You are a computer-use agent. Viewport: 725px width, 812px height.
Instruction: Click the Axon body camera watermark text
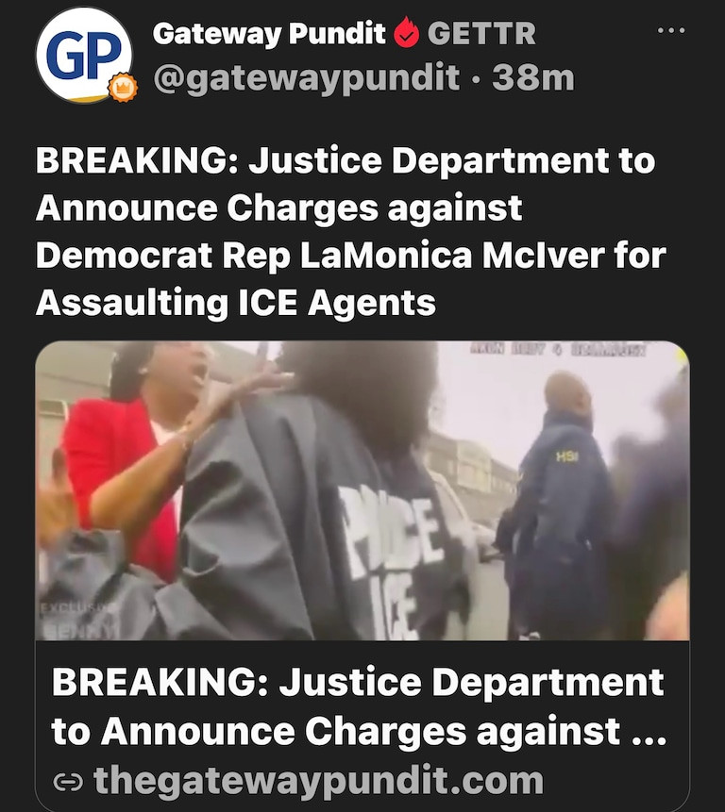click(558, 350)
